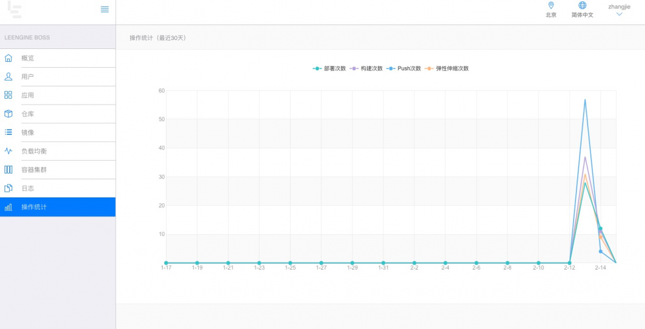
Task: Click the 操作统计（最近30天） page title
Action: [159, 38]
